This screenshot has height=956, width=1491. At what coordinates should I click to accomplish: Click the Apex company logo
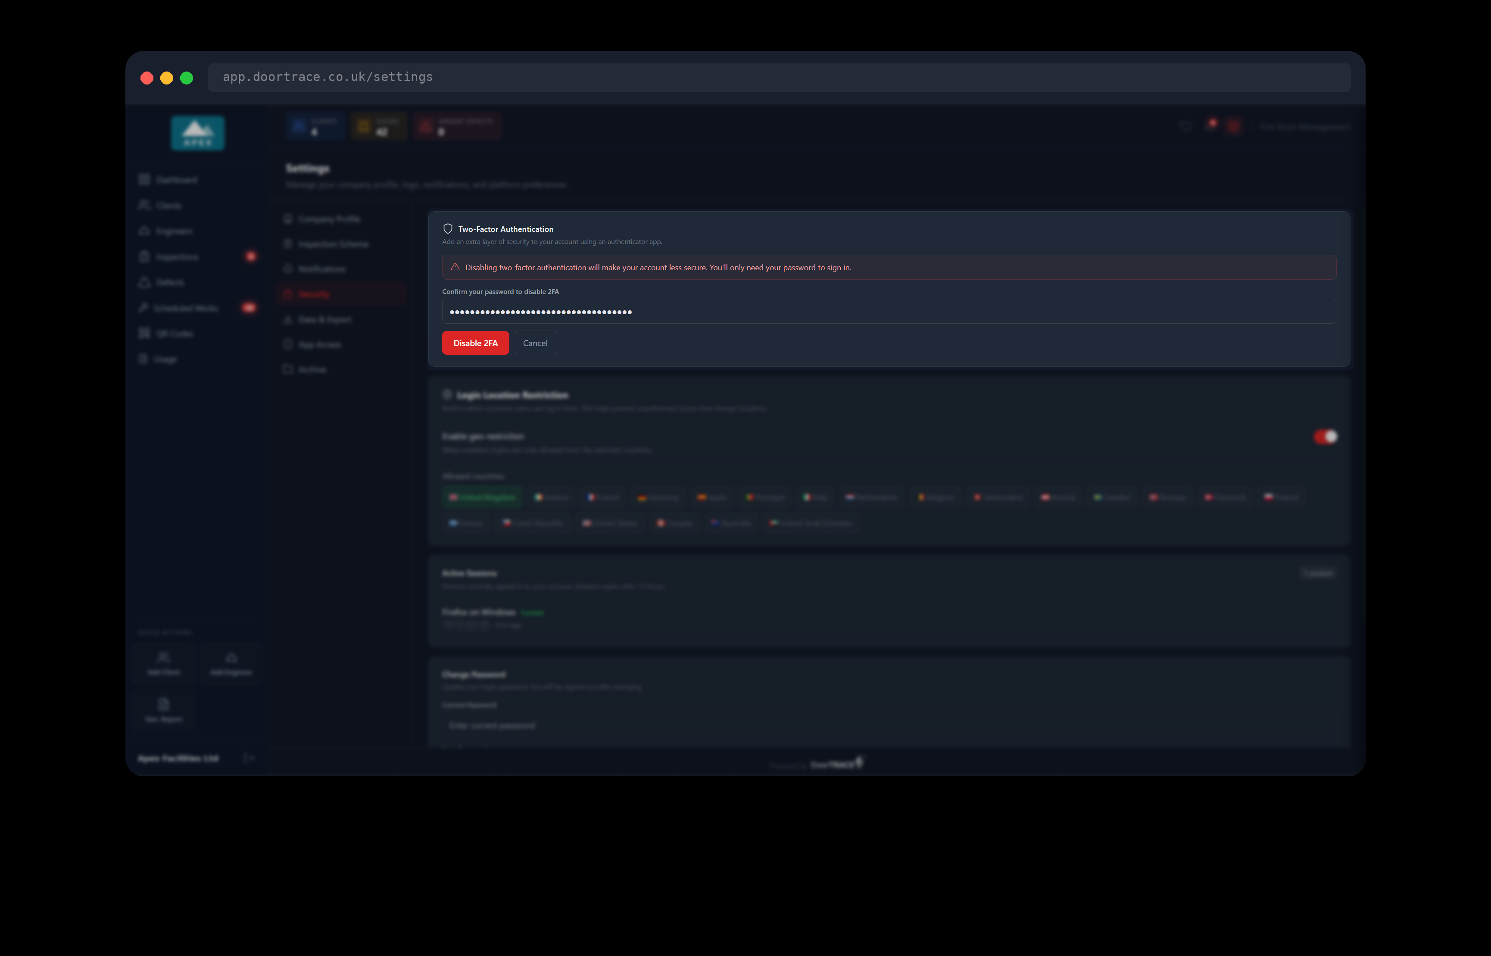(197, 132)
